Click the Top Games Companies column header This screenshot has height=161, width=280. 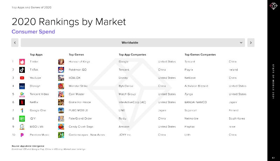tap(200, 55)
